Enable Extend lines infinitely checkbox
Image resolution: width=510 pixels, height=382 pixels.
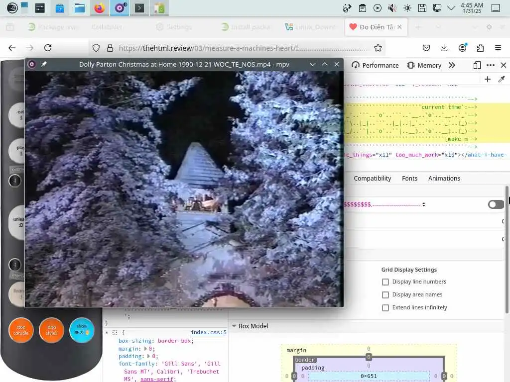(385, 307)
